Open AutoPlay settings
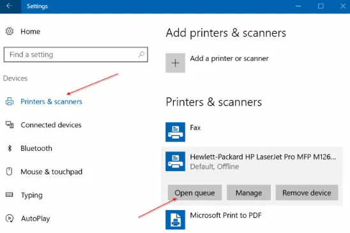This screenshot has height=233, width=350. pyautogui.click(x=36, y=219)
